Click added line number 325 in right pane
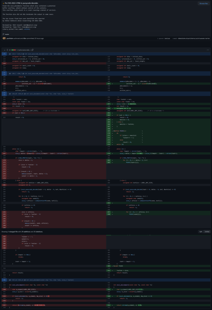 [108, 289]
